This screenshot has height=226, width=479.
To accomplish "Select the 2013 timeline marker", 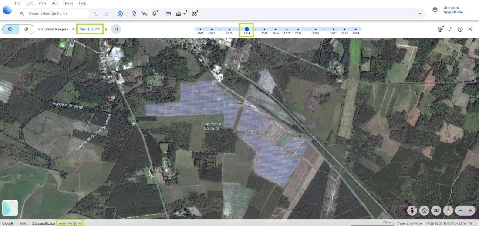I will click(x=229, y=30).
